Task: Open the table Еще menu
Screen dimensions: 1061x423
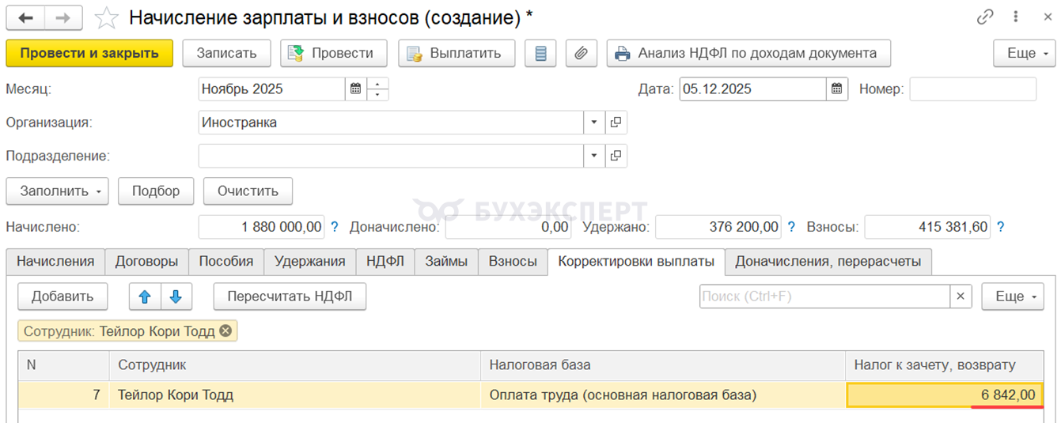Action: pyautogui.click(x=1013, y=296)
